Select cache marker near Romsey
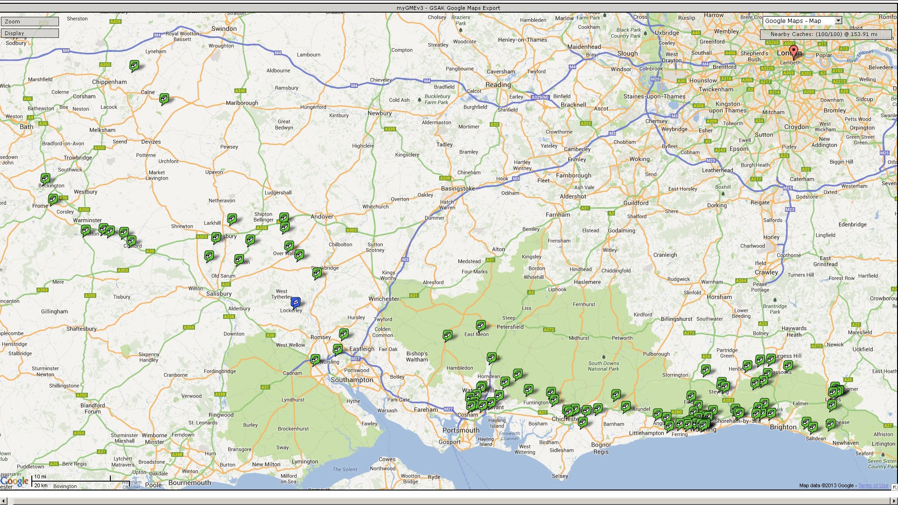898x505 pixels. [344, 333]
